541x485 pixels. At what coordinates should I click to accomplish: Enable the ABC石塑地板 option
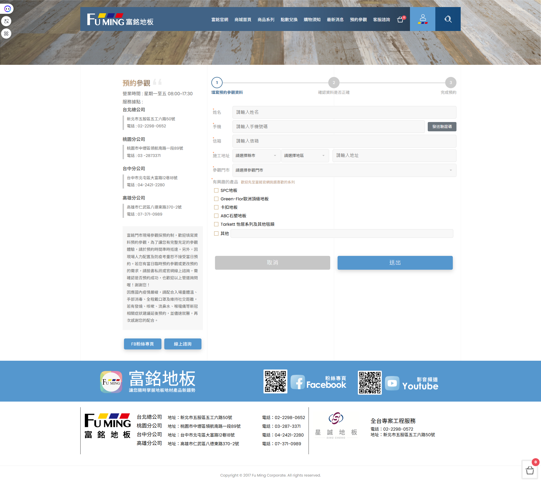pos(216,216)
